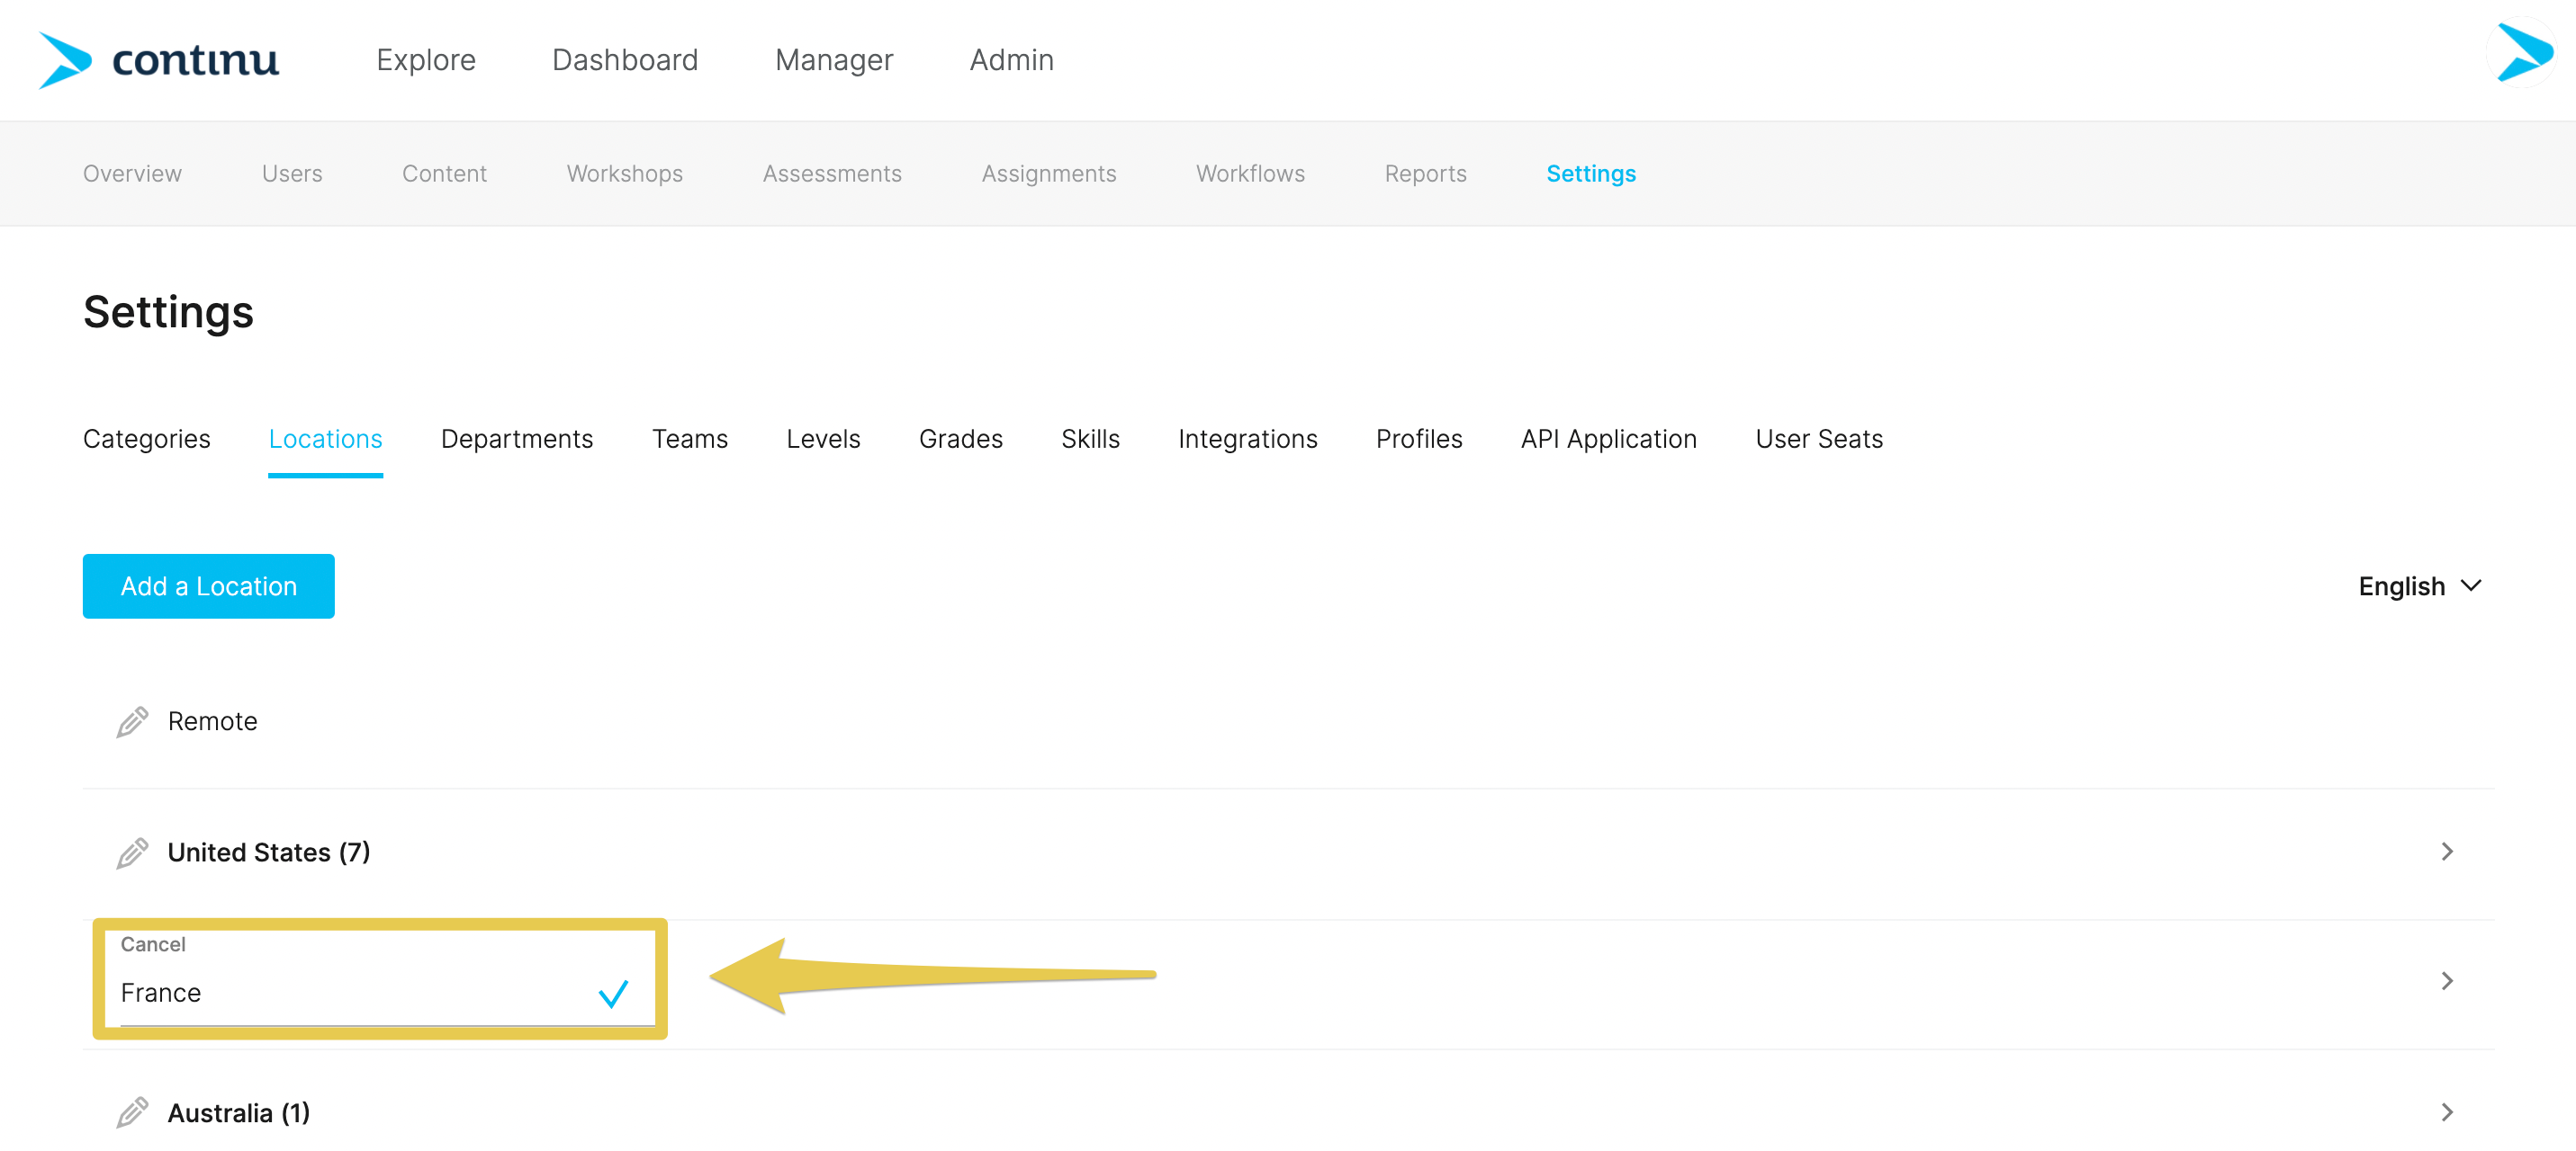Switch to the Overview admin tab

pos(132,174)
